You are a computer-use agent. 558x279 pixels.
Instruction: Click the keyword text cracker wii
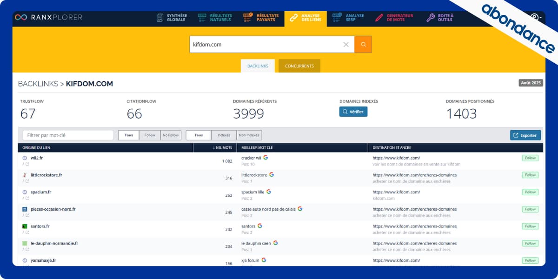251,158
